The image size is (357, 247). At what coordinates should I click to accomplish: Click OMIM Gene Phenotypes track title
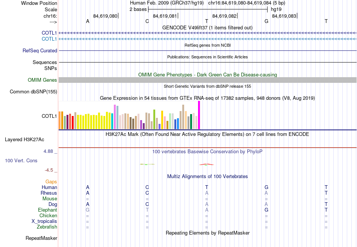[x=207, y=75]
